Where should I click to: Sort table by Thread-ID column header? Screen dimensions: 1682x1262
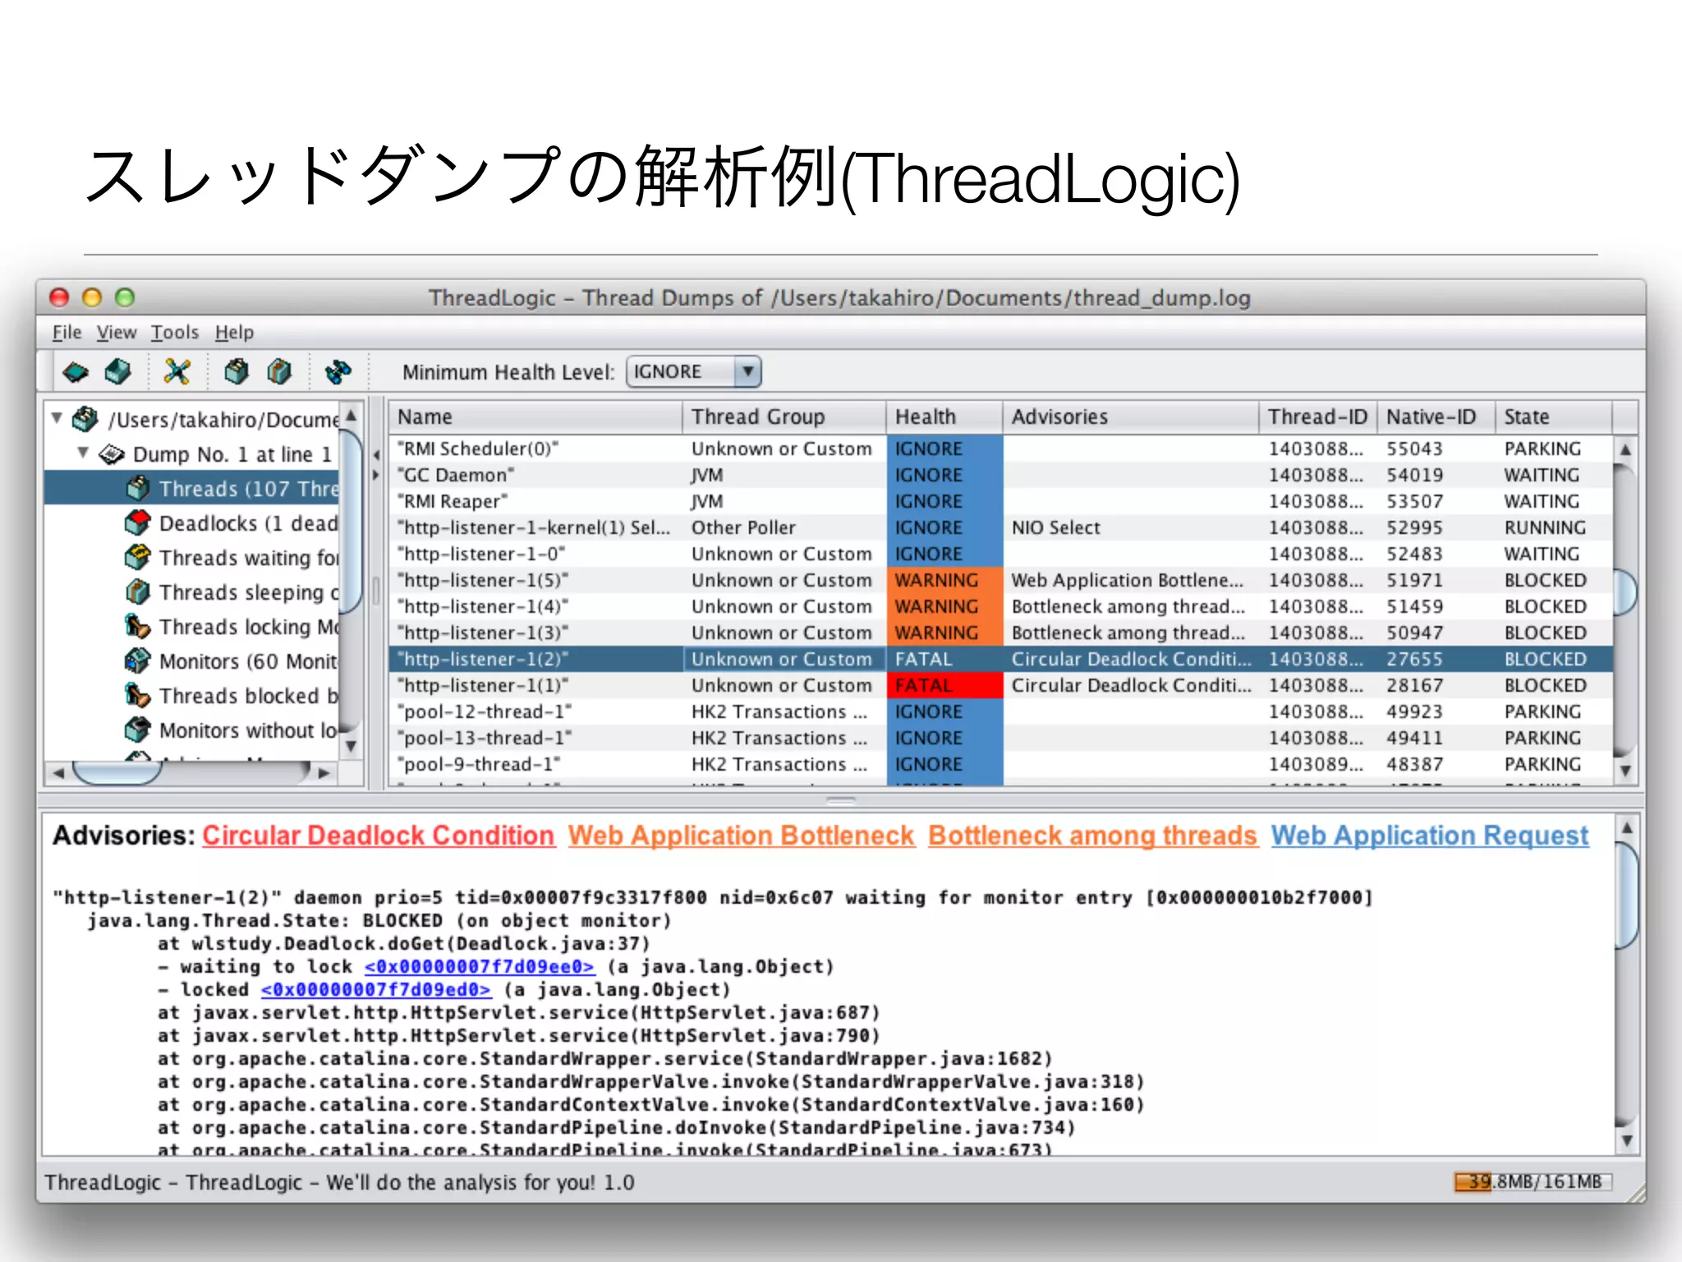(1318, 417)
